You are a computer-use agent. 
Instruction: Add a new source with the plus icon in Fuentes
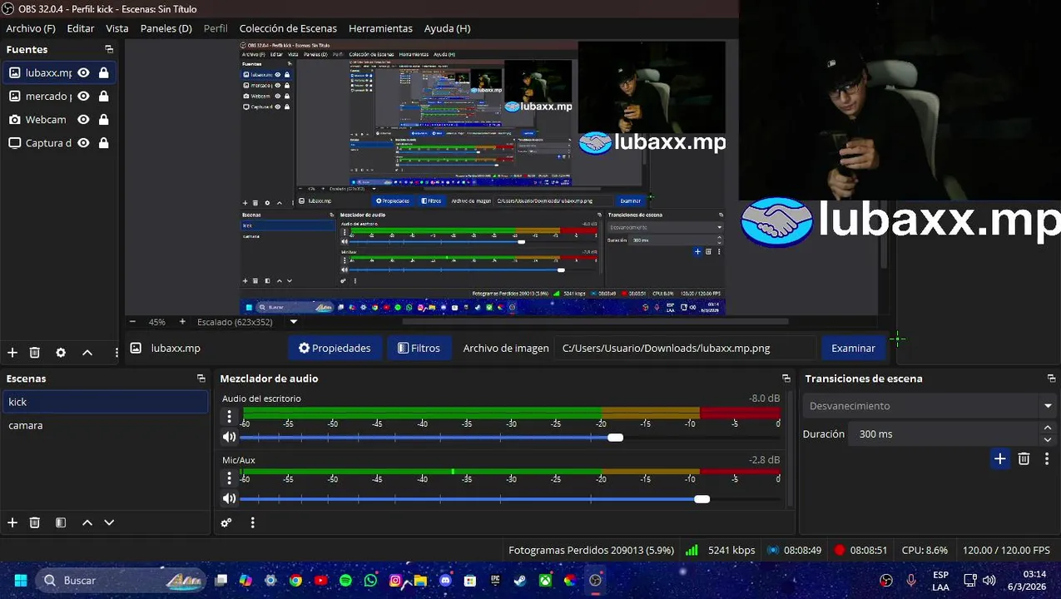(12, 353)
